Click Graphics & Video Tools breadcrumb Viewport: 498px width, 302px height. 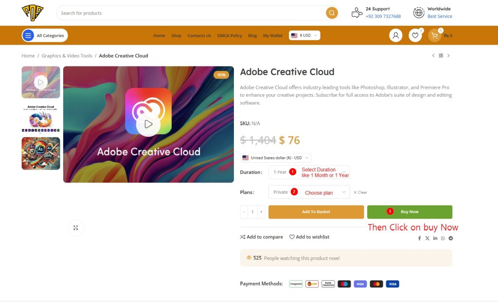coord(67,56)
